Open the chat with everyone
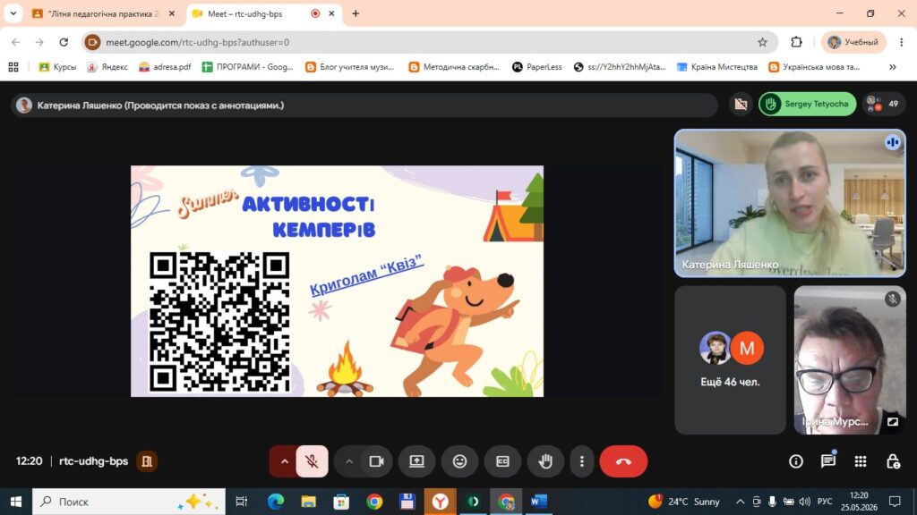This screenshot has width=917, height=515. tap(828, 461)
